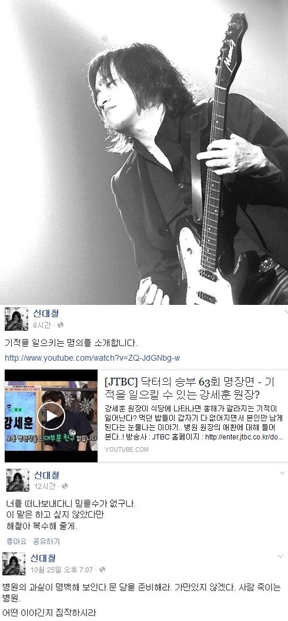288x621 pixels.
Task: Click profile avatar on 8시간 post
Action: (x=16, y=319)
